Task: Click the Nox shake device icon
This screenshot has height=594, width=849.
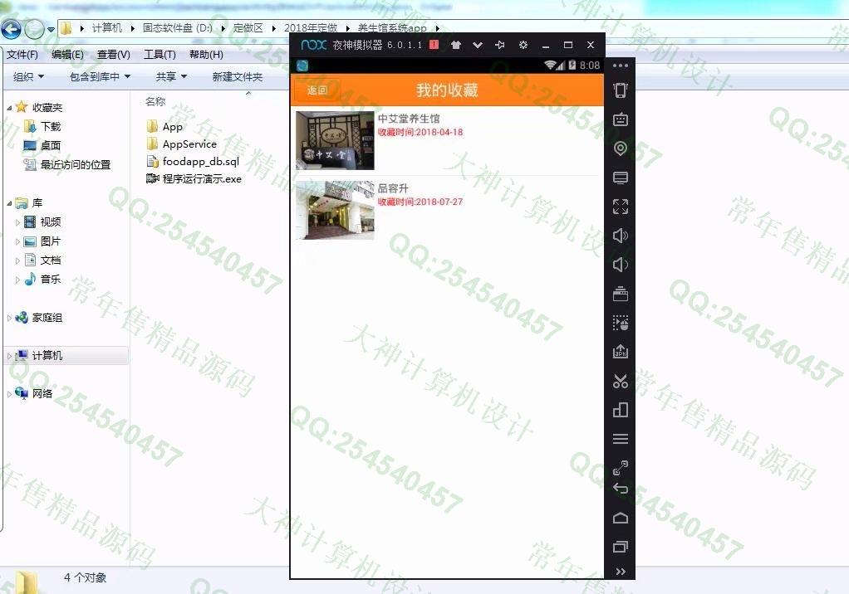Action: pyautogui.click(x=621, y=90)
